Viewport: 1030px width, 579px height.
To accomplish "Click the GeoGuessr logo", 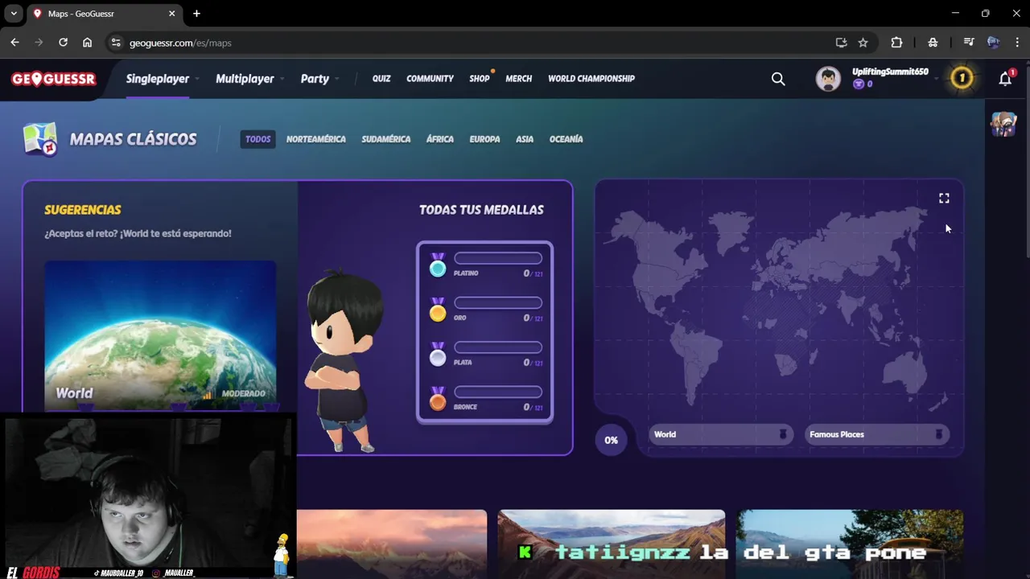I will pos(54,79).
